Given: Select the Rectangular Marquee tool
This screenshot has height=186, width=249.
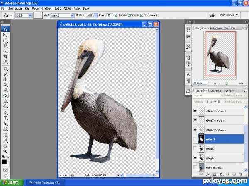Looking at the screenshot, I should point(5,41).
